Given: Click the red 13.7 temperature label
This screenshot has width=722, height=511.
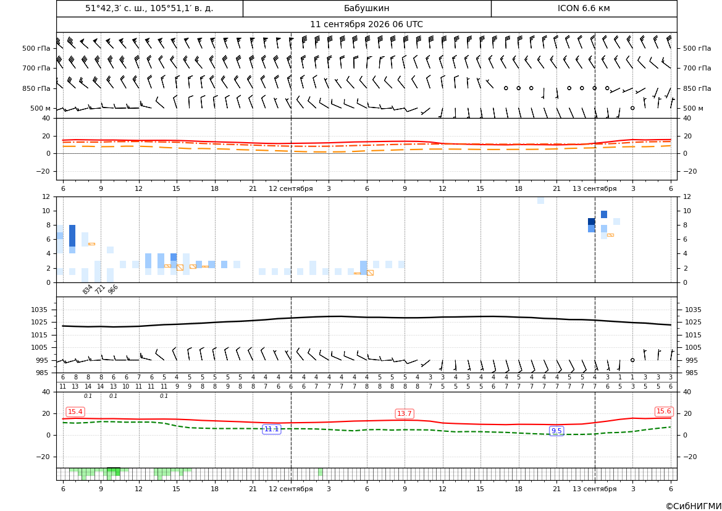Looking at the screenshot, I should click(x=405, y=414).
